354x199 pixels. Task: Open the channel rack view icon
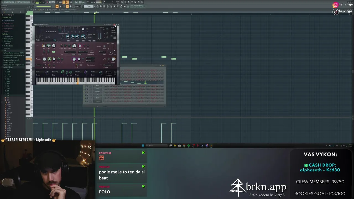tap(104, 6)
